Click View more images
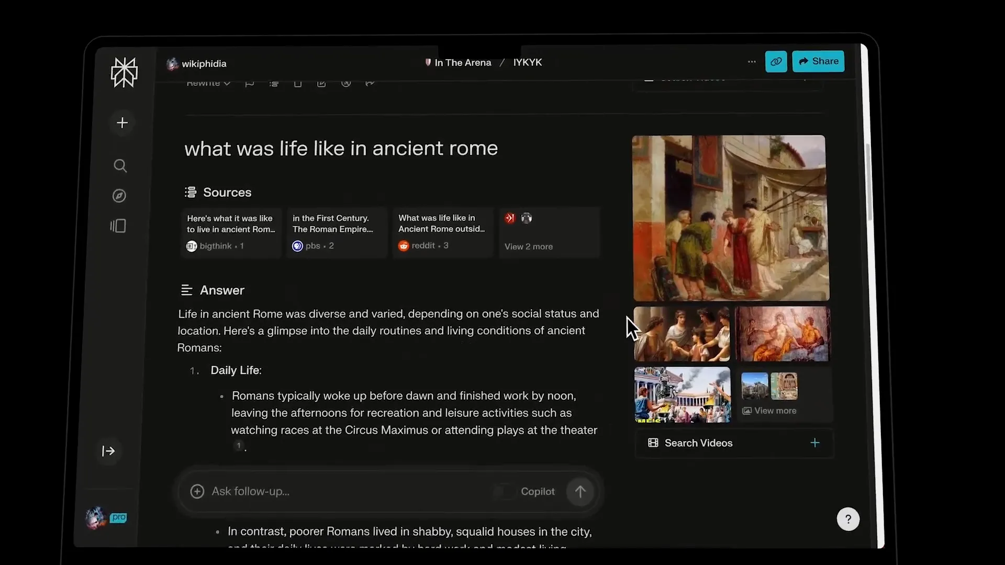The image size is (1005, 565). (784, 394)
